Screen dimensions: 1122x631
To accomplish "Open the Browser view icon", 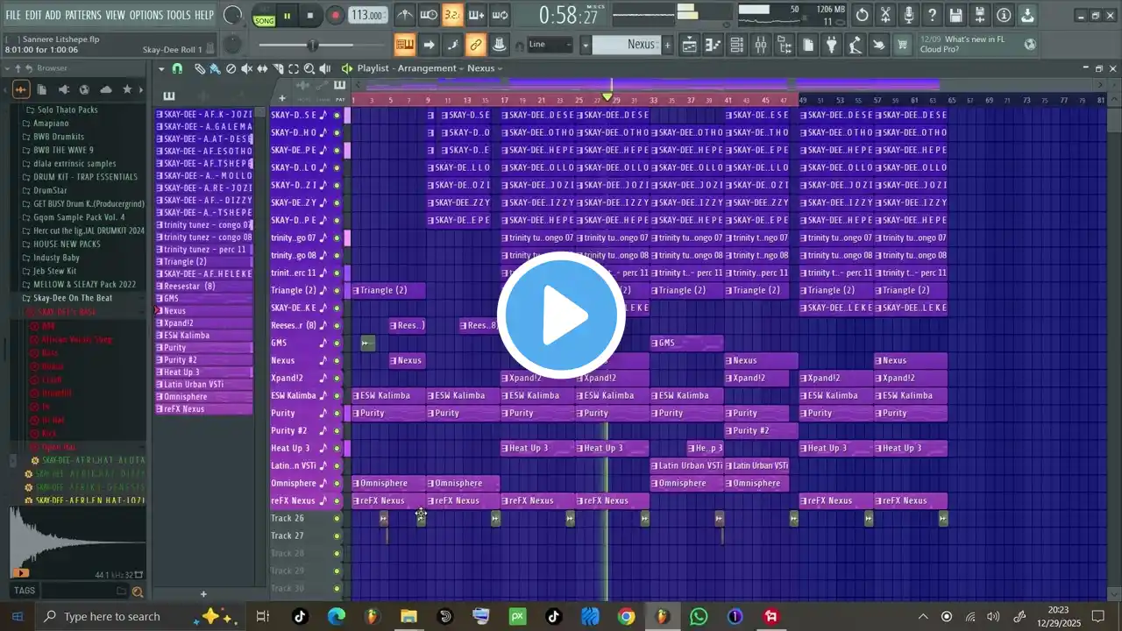I will [x=785, y=45].
